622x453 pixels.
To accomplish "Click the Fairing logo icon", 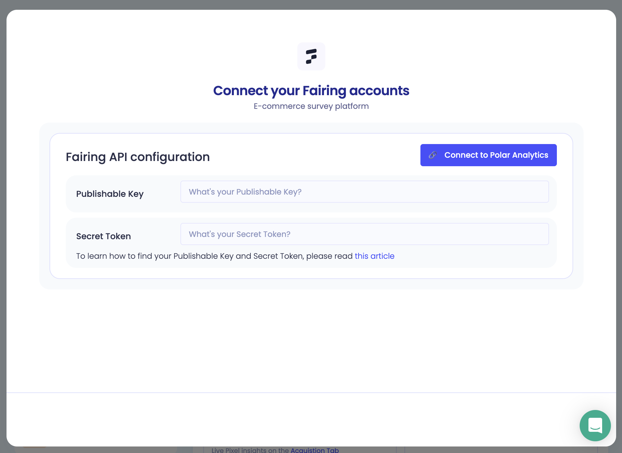I will click(311, 56).
